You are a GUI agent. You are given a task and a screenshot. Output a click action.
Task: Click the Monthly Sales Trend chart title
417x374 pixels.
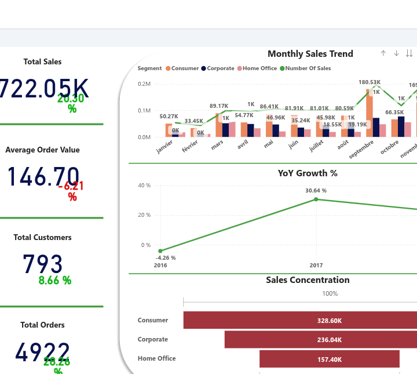310,54
